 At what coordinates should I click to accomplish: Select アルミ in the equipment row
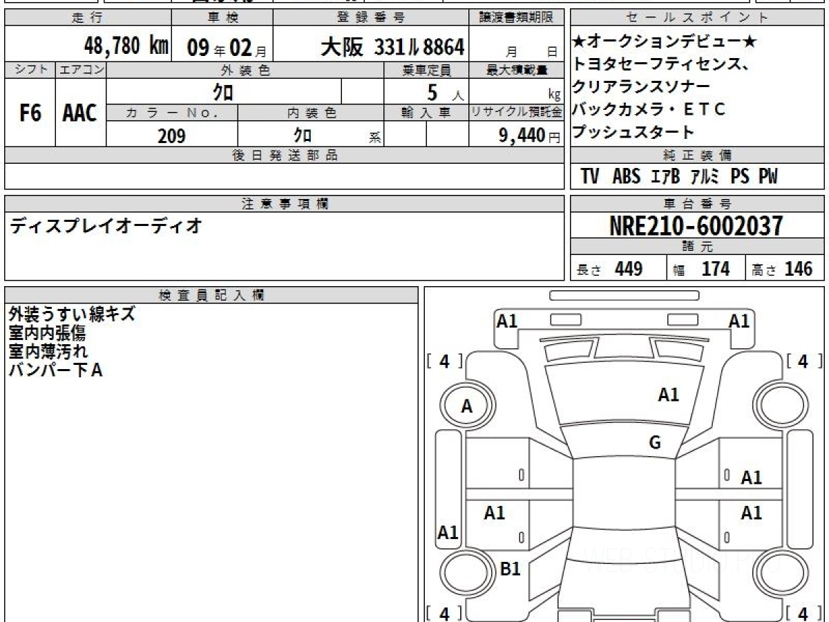(x=705, y=177)
